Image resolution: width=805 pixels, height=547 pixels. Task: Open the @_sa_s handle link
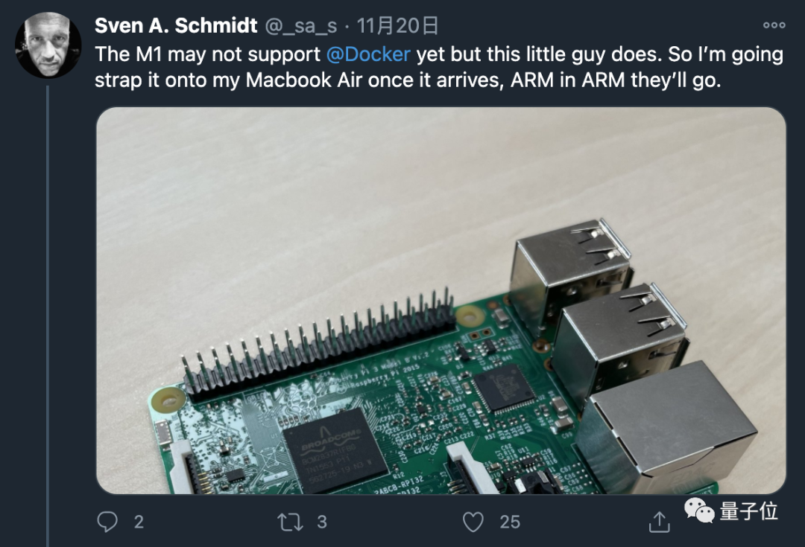[x=302, y=26]
